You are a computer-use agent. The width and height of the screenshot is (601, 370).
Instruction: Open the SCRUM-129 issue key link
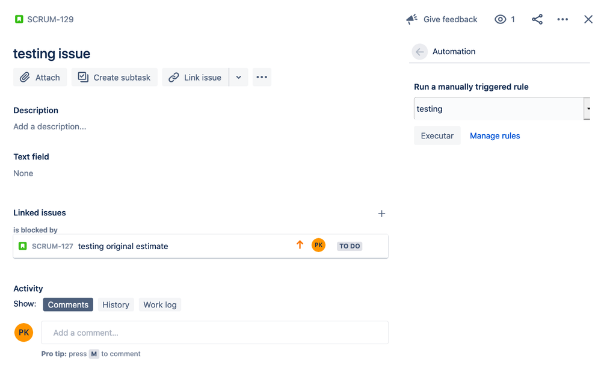click(50, 20)
